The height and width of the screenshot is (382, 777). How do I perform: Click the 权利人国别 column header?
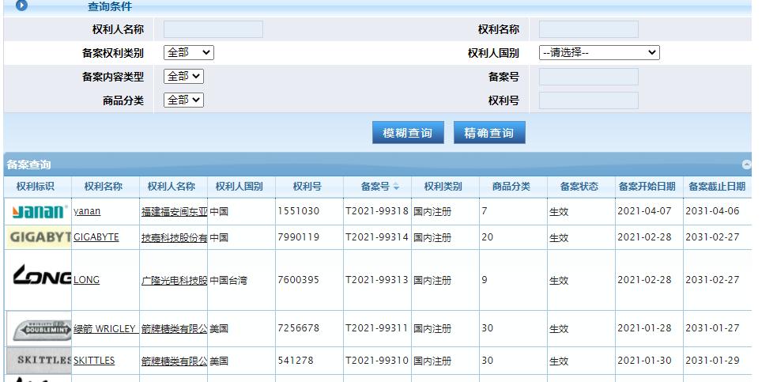[240, 187]
